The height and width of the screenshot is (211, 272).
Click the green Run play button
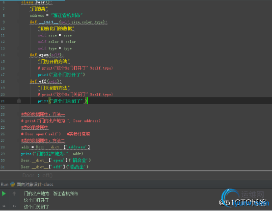coord(3,193)
